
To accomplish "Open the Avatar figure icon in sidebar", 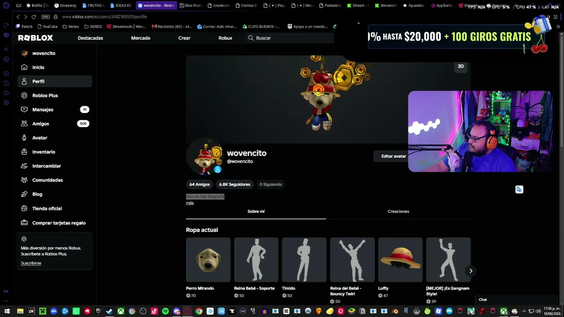I will coord(24,138).
